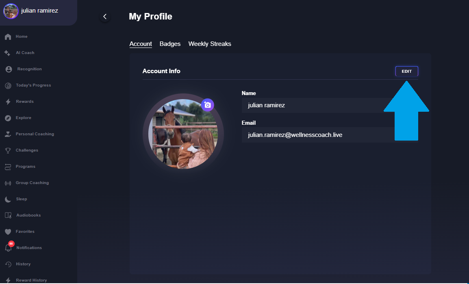Click the My Profile page title
469x284 pixels.
coord(150,16)
